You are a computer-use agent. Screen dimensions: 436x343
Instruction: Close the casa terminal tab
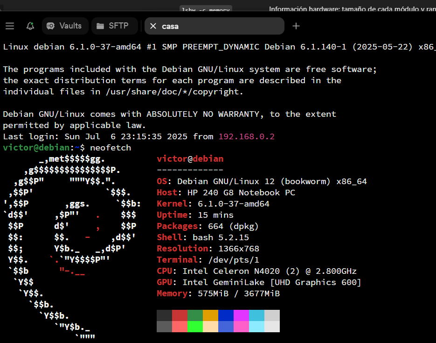153,26
